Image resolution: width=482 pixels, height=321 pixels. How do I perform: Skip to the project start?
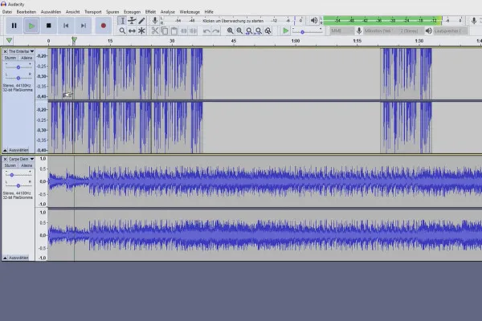[66, 26]
